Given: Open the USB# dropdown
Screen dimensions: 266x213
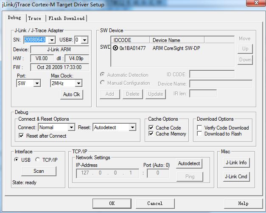Looking at the screenshot, I should point(84,40).
